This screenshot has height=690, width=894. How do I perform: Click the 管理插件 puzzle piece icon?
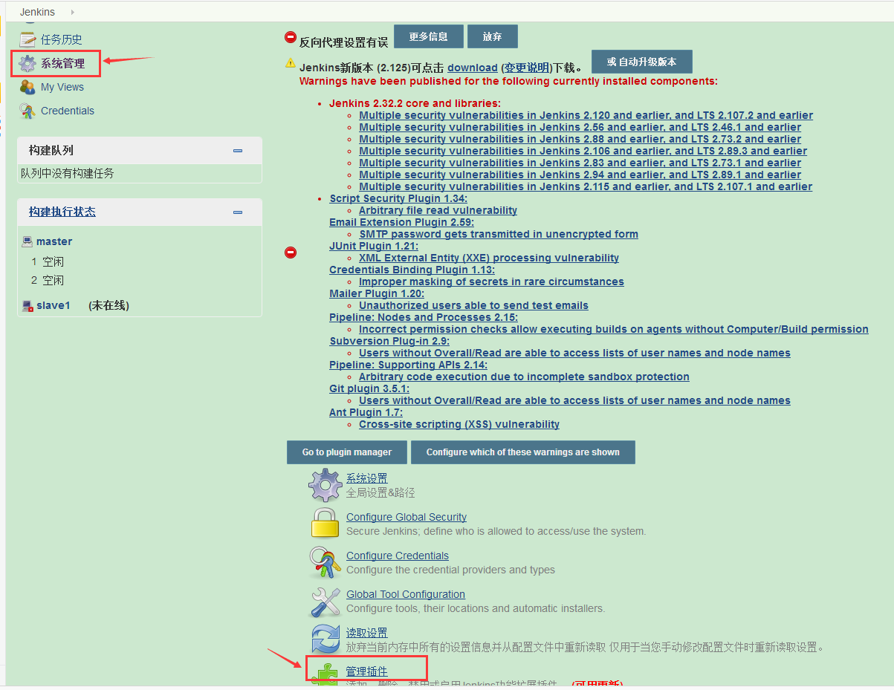[x=325, y=674]
